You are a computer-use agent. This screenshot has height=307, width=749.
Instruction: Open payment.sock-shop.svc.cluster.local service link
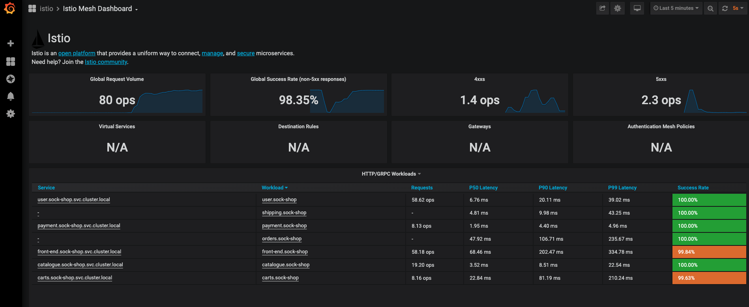[79, 226]
